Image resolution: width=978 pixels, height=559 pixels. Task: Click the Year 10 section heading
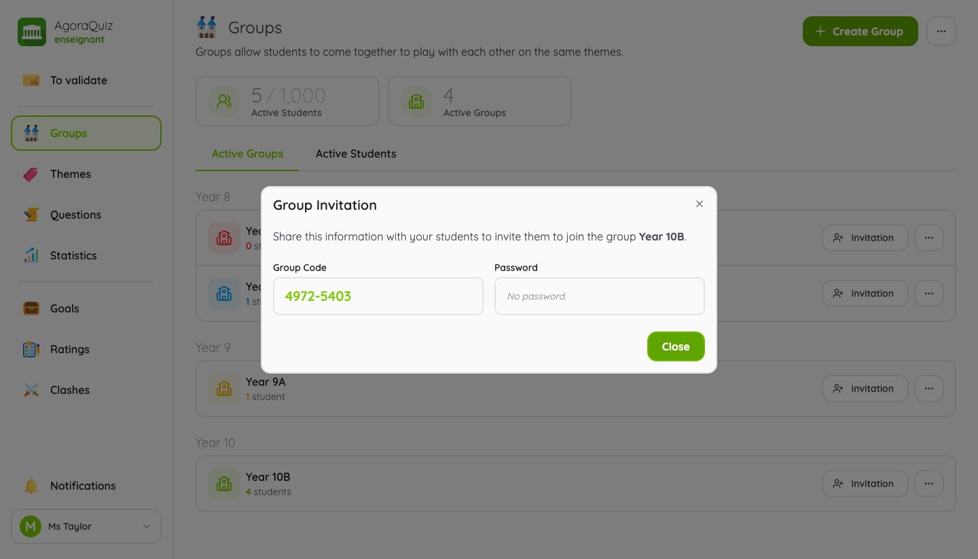(x=215, y=442)
